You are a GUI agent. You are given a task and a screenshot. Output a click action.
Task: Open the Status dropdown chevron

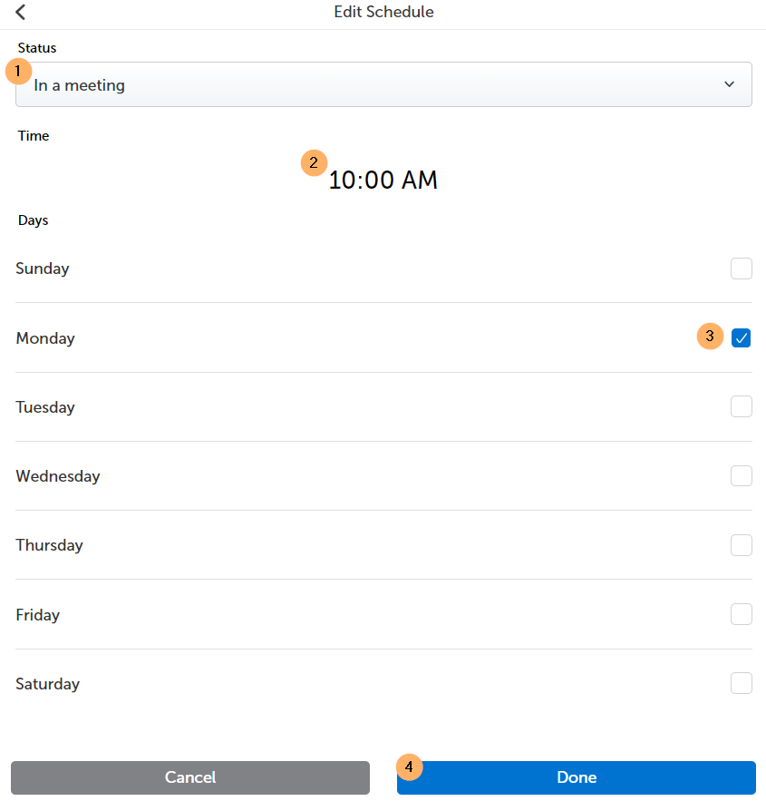(729, 84)
